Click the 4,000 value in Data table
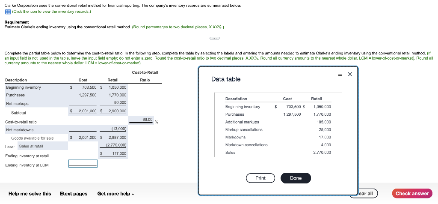Image resolution: width=438 pixels, height=204 pixels. [x=326, y=145]
